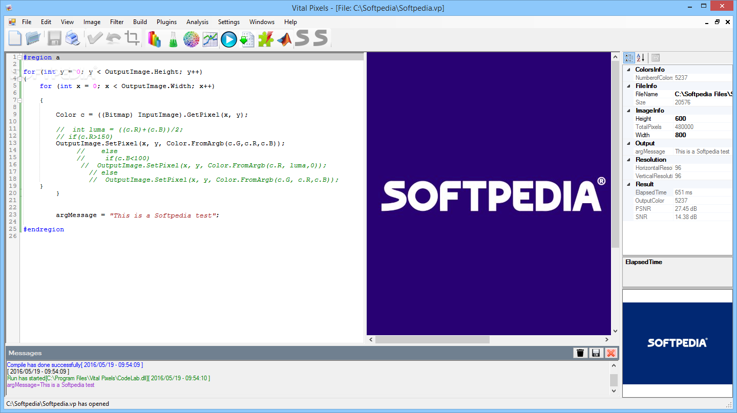Click the line chart graph icon
737x413 pixels.
210,39
